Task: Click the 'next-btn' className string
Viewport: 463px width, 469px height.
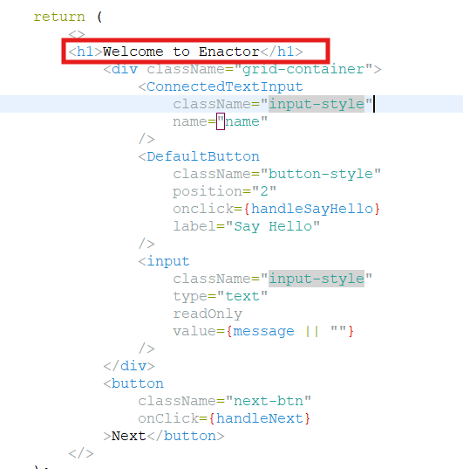Action: [x=269, y=401]
